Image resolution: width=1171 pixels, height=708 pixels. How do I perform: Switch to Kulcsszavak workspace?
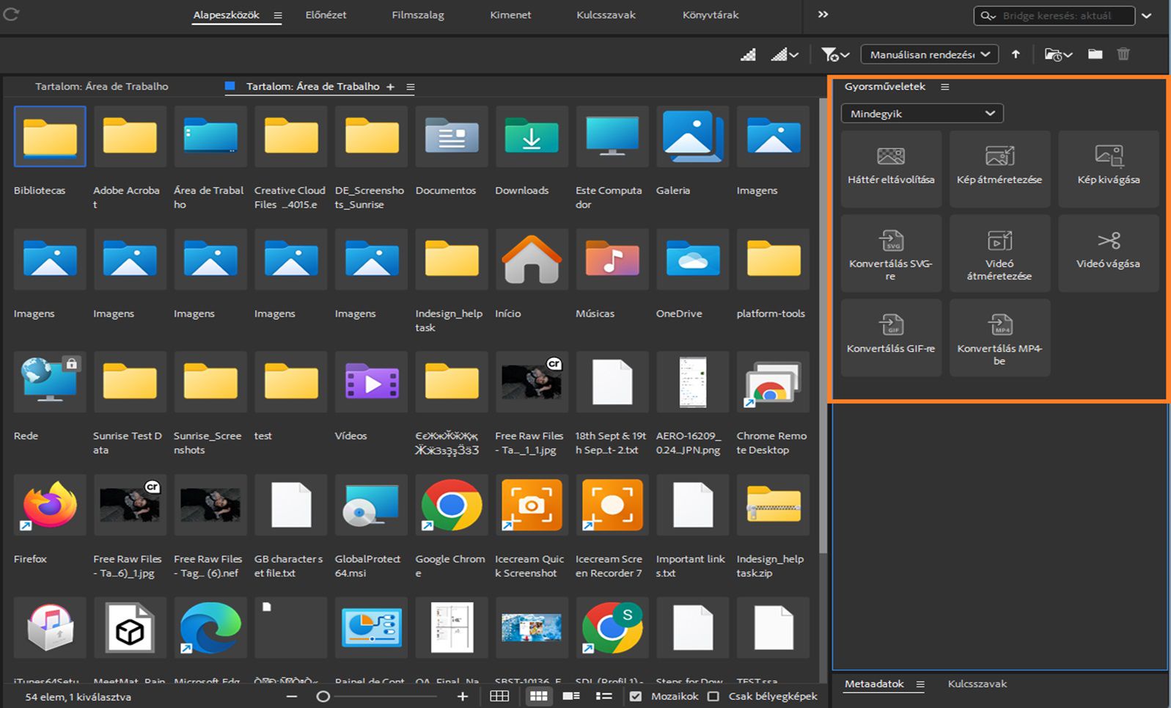[x=606, y=15]
